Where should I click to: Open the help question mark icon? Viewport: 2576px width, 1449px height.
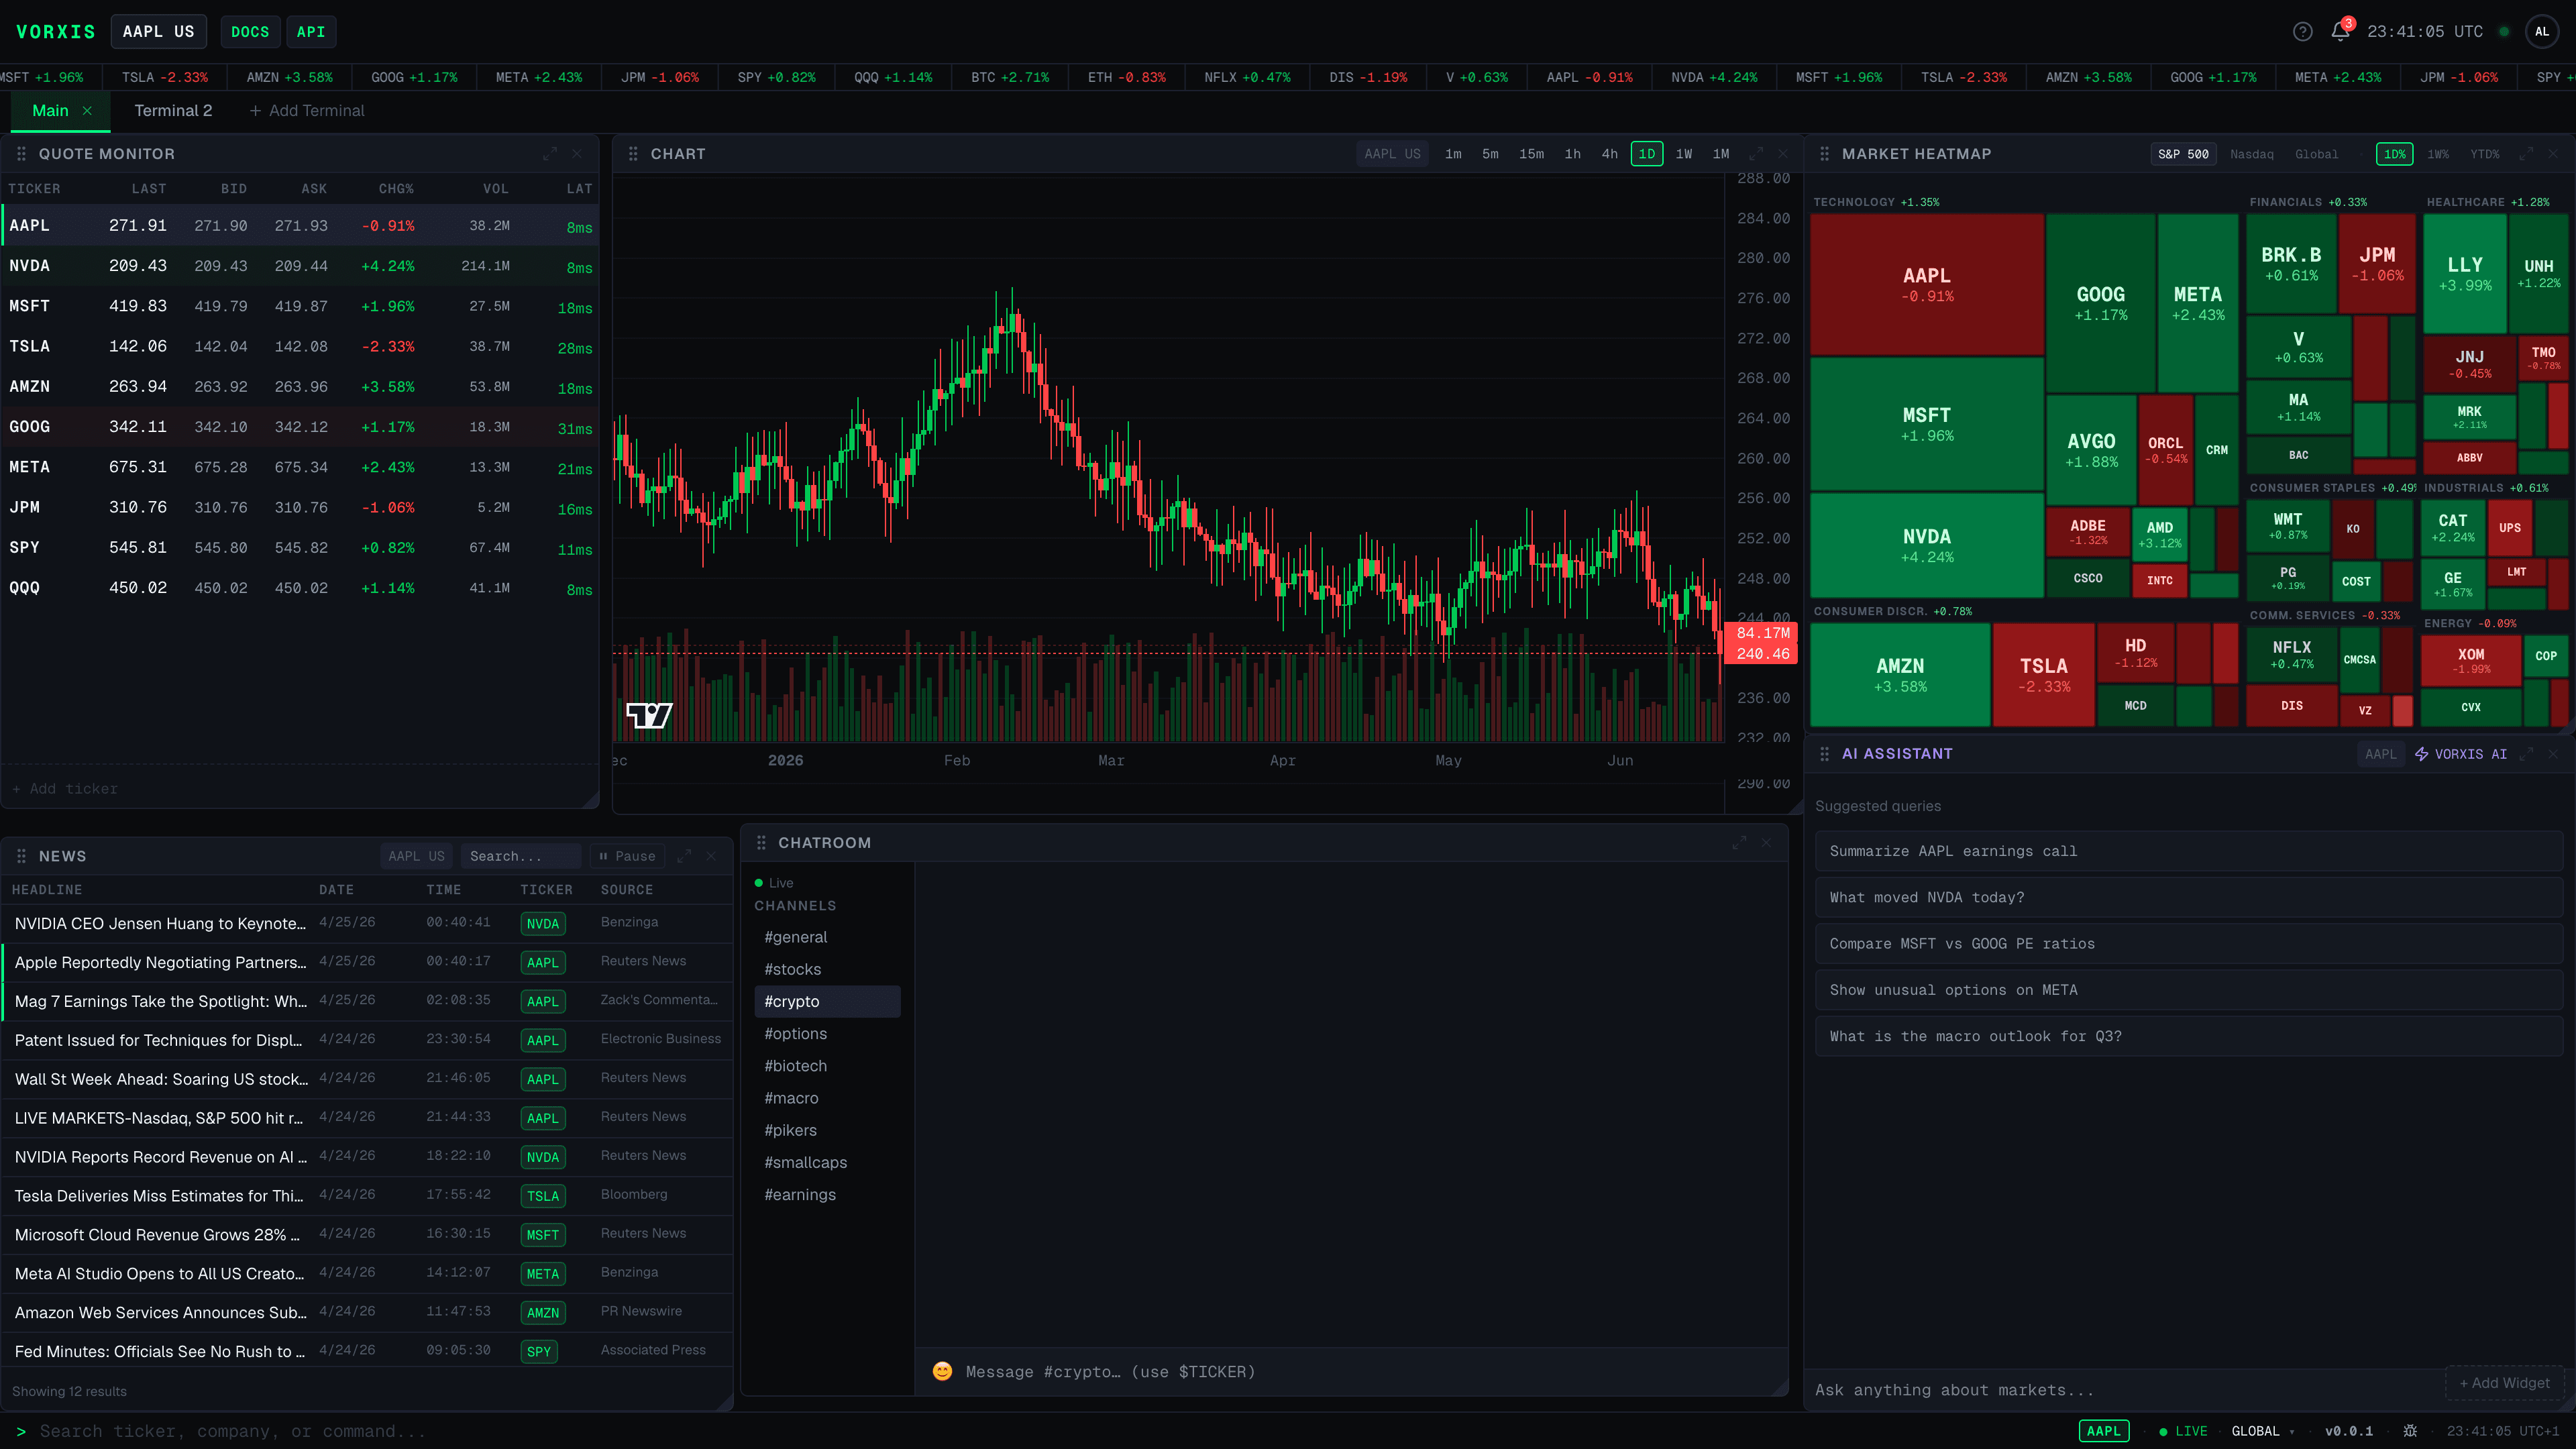tap(2302, 32)
